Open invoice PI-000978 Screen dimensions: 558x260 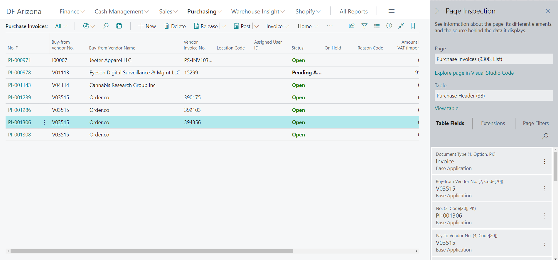point(19,73)
